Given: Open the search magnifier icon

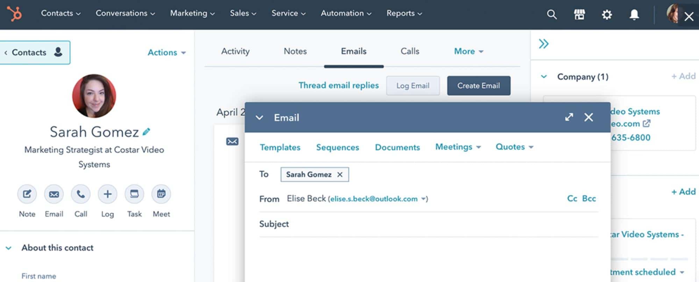Looking at the screenshot, I should tap(551, 15).
